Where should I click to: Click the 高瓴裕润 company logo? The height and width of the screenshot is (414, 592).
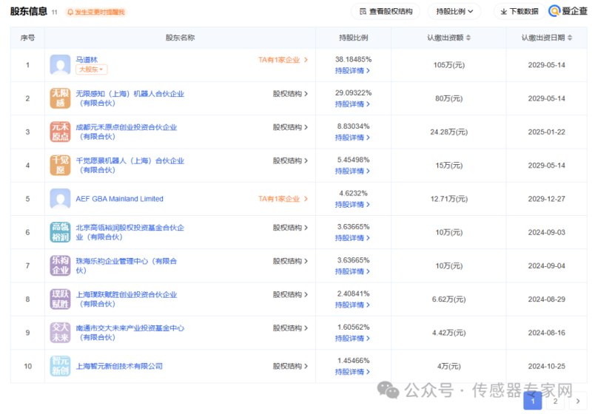[60, 232]
